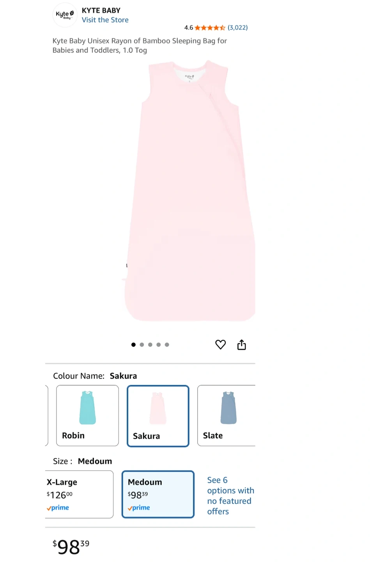This screenshot has width=370, height=562.
Task: Go to the second image dot
Action: (142, 345)
